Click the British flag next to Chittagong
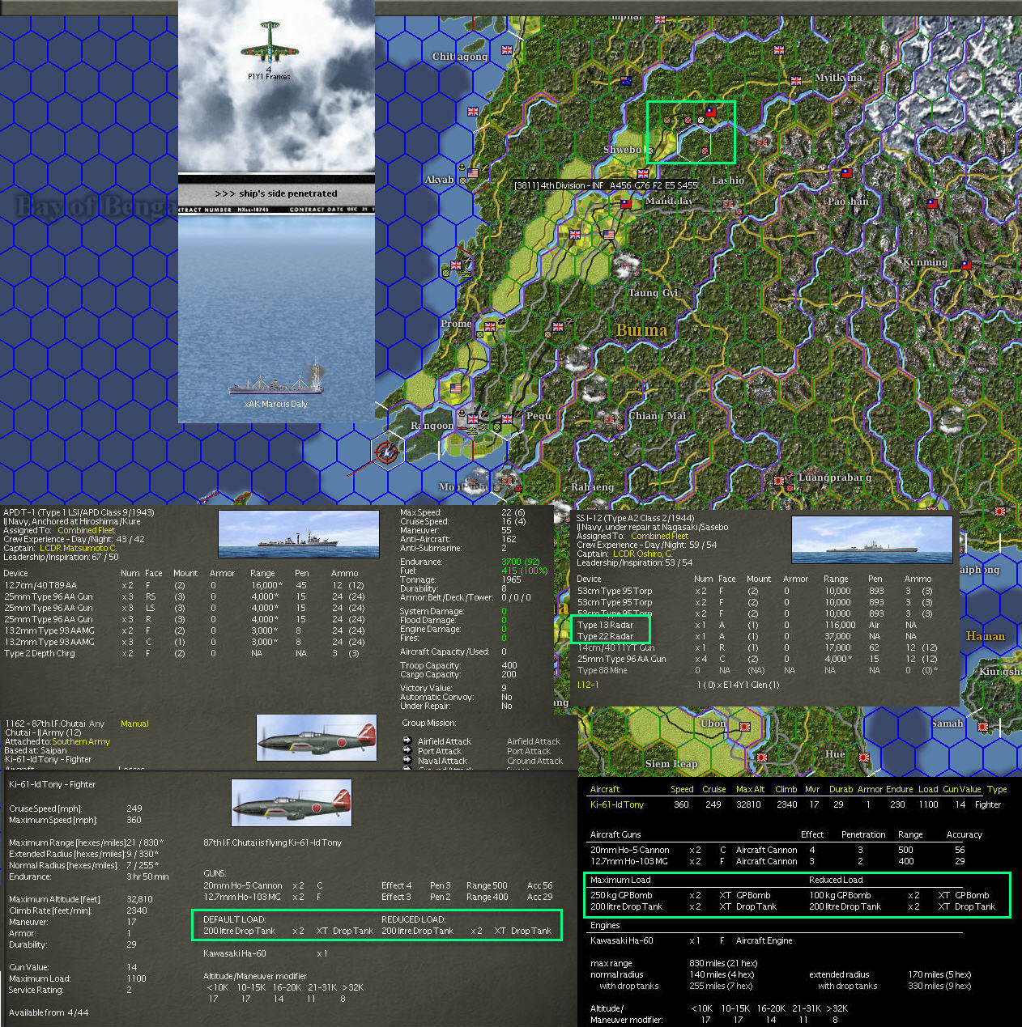Viewport: 1022px width, 1027px height. pos(507,50)
